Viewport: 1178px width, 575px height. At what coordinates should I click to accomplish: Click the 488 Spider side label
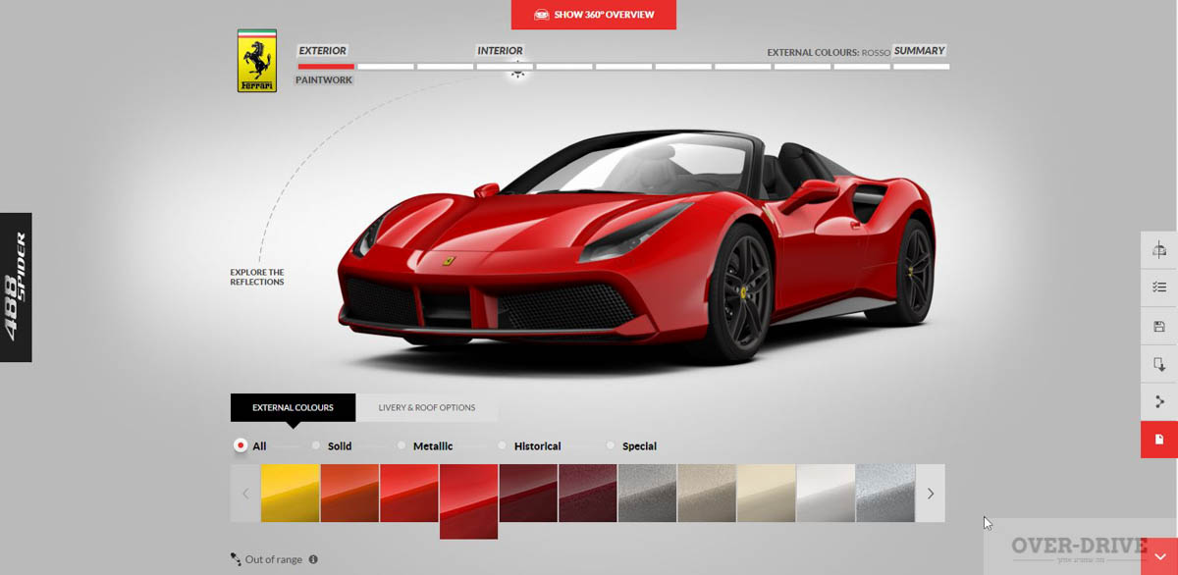click(16, 287)
